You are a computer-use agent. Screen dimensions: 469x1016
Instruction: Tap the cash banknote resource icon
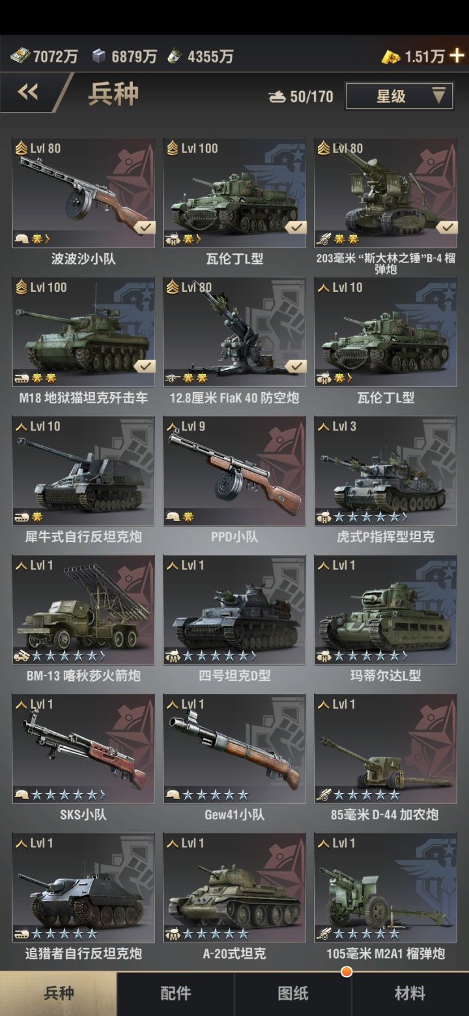pyautogui.click(x=20, y=56)
